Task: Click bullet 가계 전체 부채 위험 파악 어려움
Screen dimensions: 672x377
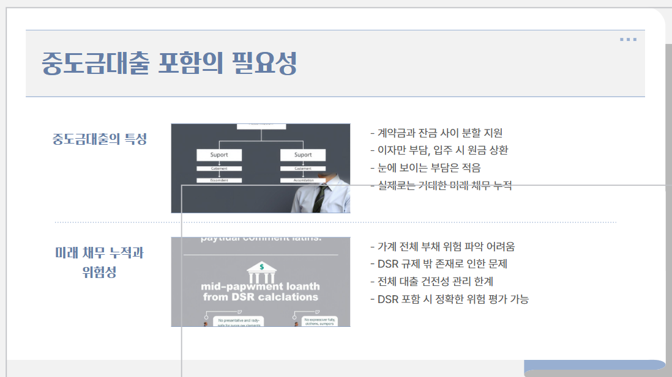Action: click(442, 246)
